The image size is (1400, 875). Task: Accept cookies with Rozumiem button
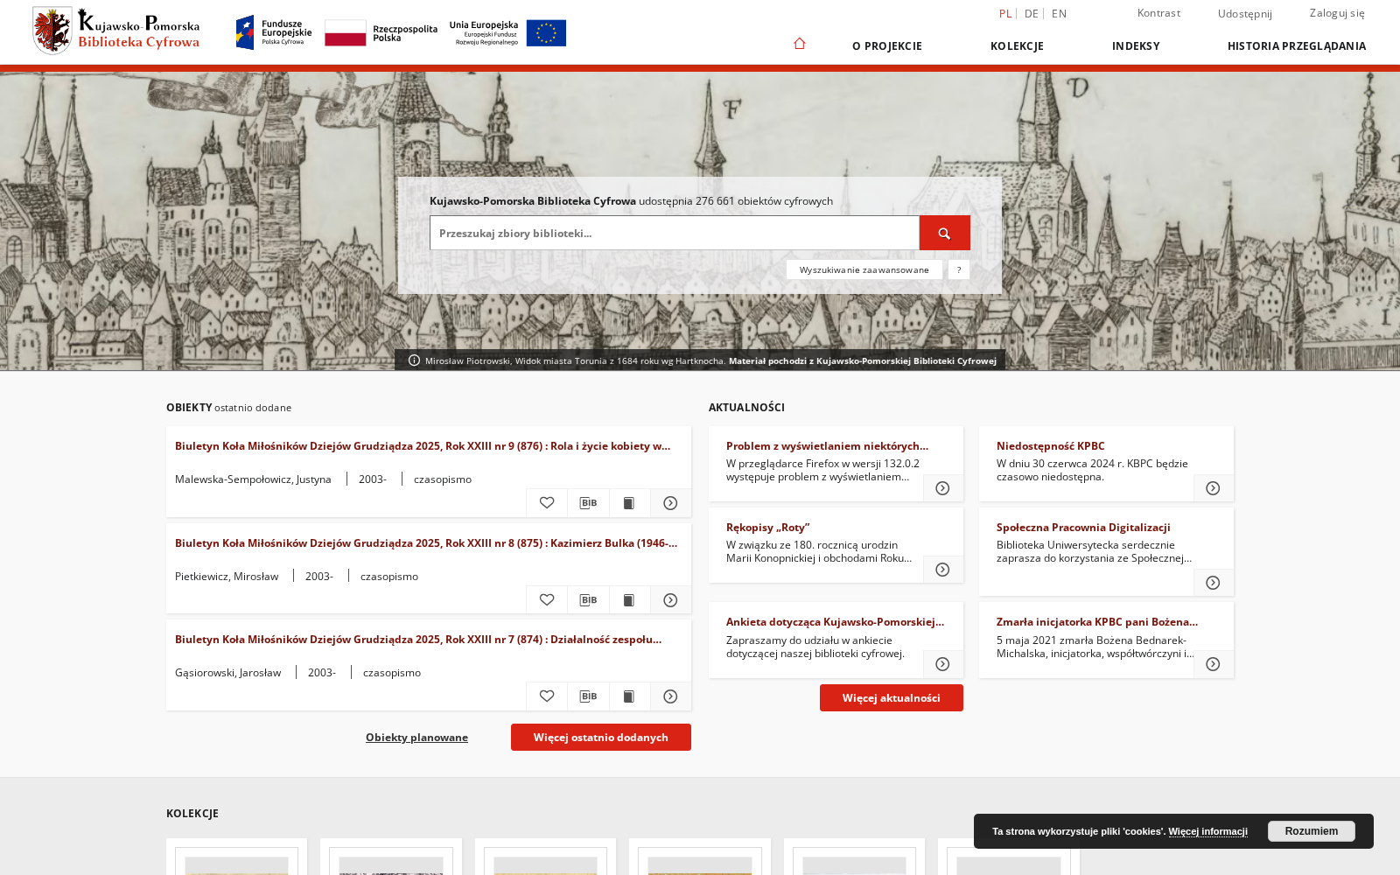(x=1312, y=831)
